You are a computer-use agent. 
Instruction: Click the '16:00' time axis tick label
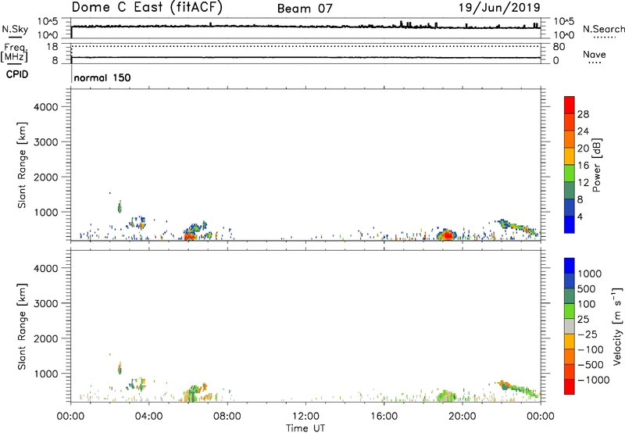384,417
